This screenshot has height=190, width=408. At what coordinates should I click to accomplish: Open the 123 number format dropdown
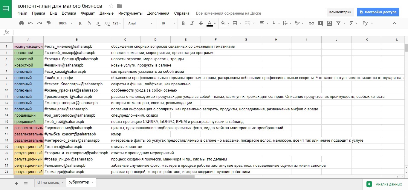pyautogui.click(x=117, y=23)
